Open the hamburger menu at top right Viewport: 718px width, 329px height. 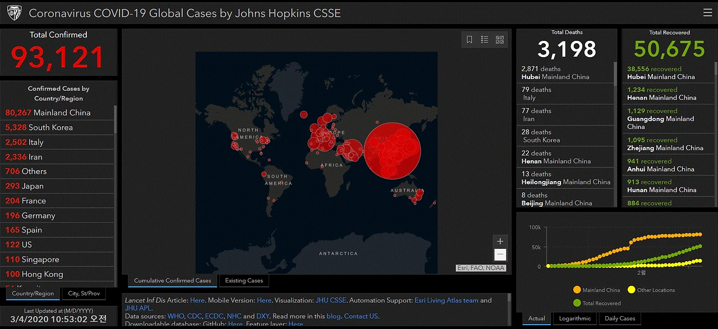point(707,12)
